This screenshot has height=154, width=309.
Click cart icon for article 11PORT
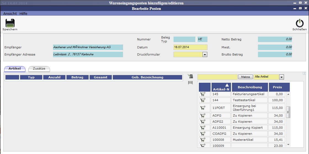pos(203,108)
